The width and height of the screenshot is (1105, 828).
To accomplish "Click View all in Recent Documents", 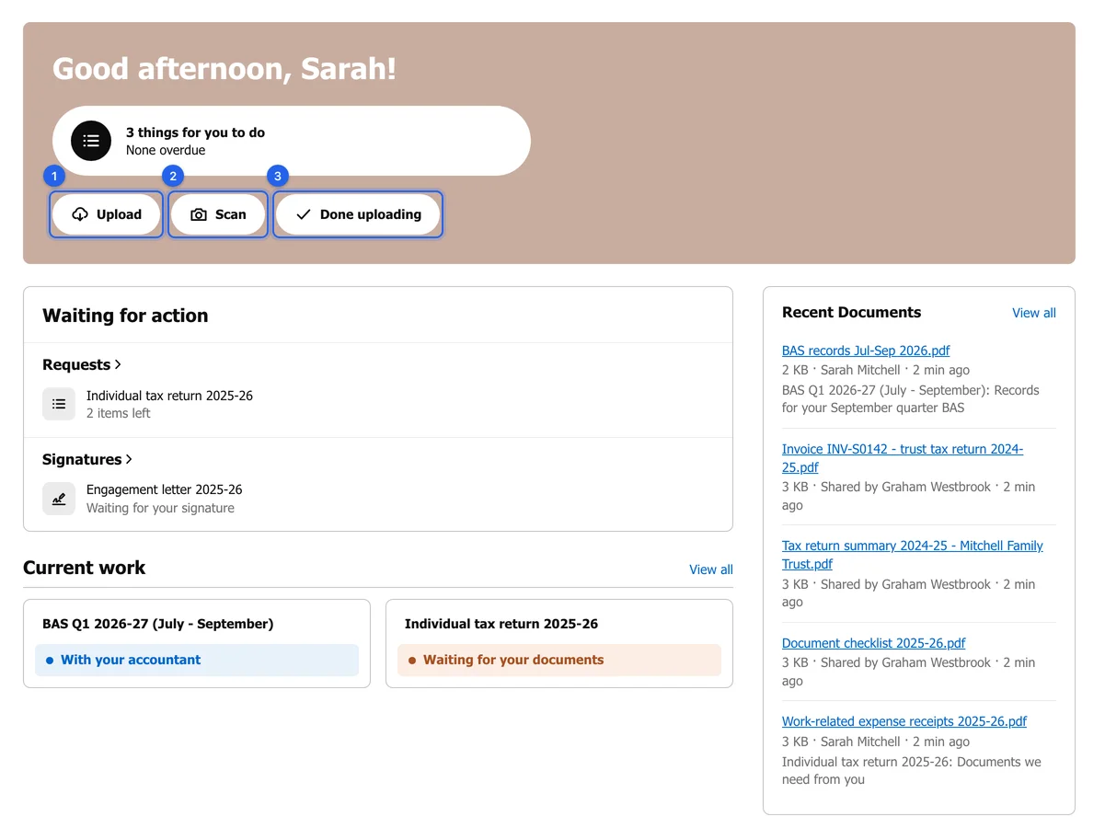I will [x=1034, y=313].
